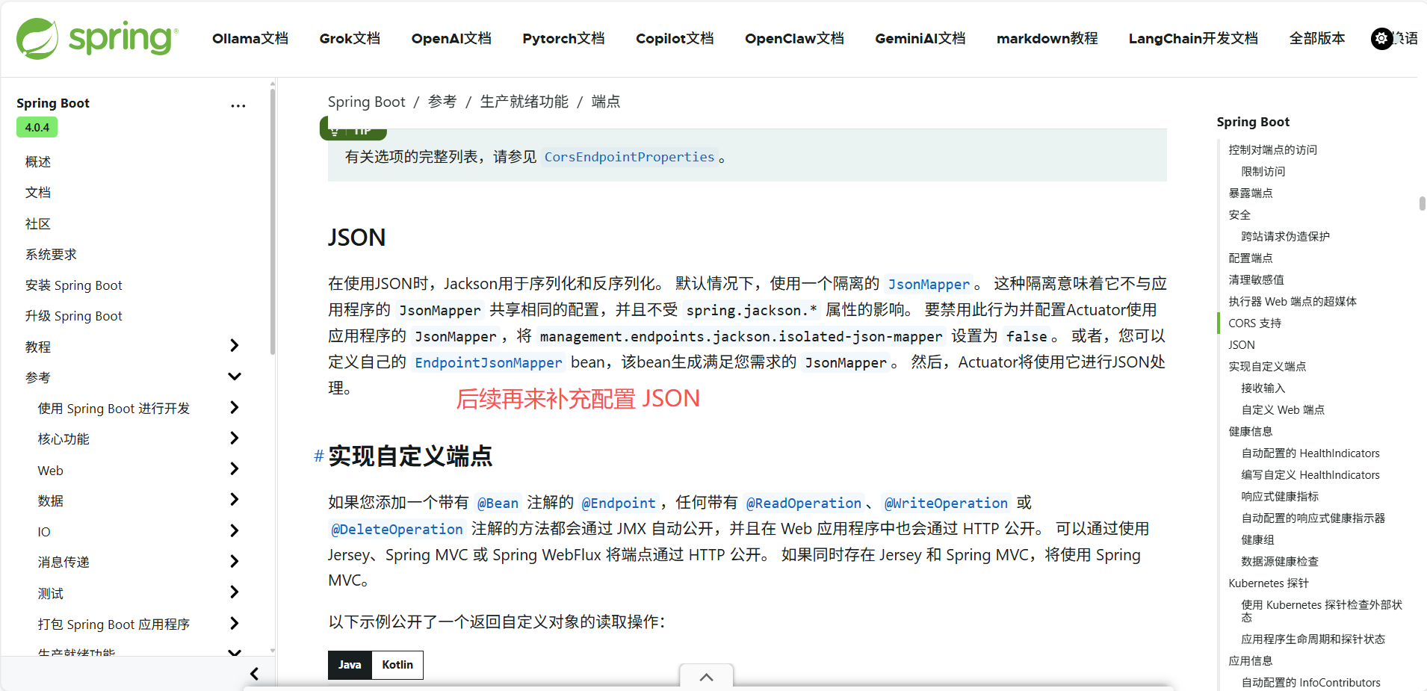The width and height of the screenshot is (1427, 691).
Task: Jump to 清理敏感值 in table of contents
Action: [x=1257, y=280]
